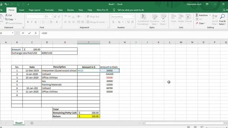The image size is (228, 128).
Task: Click the Accounting dollar format icon
Action: tap(113, 22)
